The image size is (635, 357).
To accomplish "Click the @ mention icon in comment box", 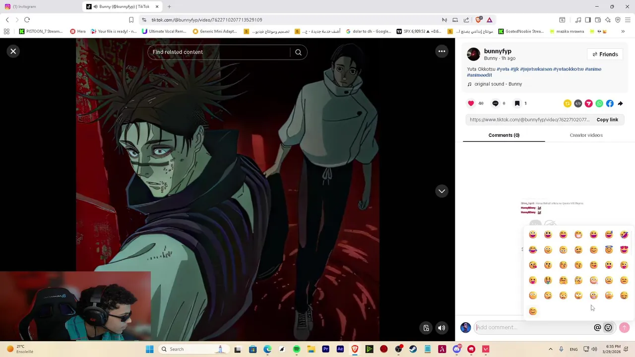I will [597, 327].
